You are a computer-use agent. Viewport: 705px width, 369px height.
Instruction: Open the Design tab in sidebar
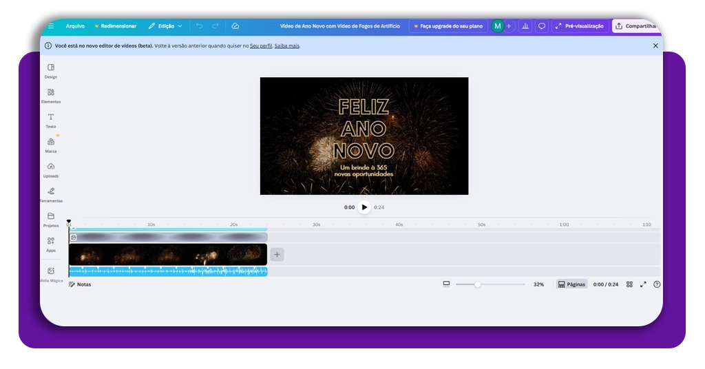coord(51,70)
